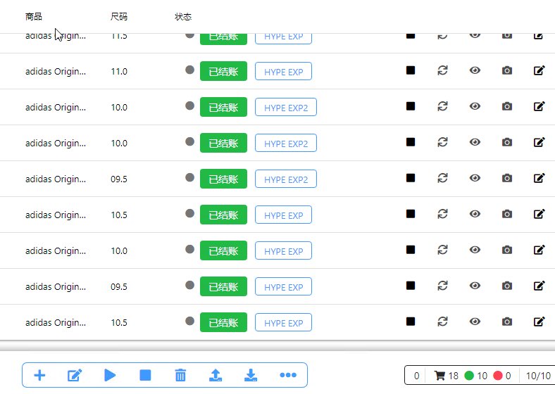Click the green success indicator showing 10
Image resolution: width=555 pixels, height=394 pixels.
click(x=475, y=376)
